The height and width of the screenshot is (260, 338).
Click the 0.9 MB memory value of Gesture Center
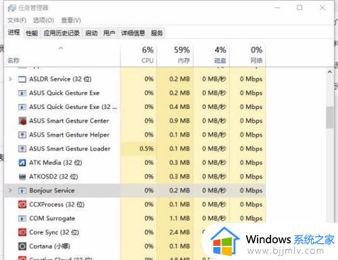click(x=180, y=121)
